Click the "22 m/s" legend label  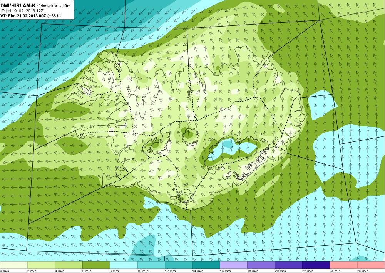tap(308, 271)
